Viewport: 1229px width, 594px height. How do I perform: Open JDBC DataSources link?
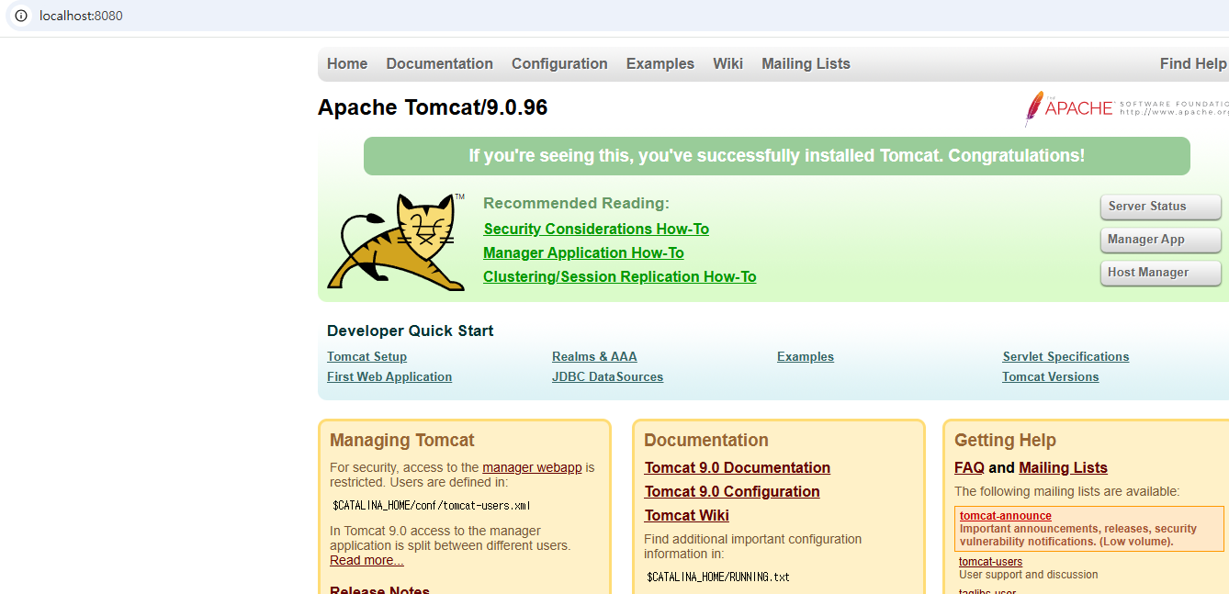pos(607,376)
